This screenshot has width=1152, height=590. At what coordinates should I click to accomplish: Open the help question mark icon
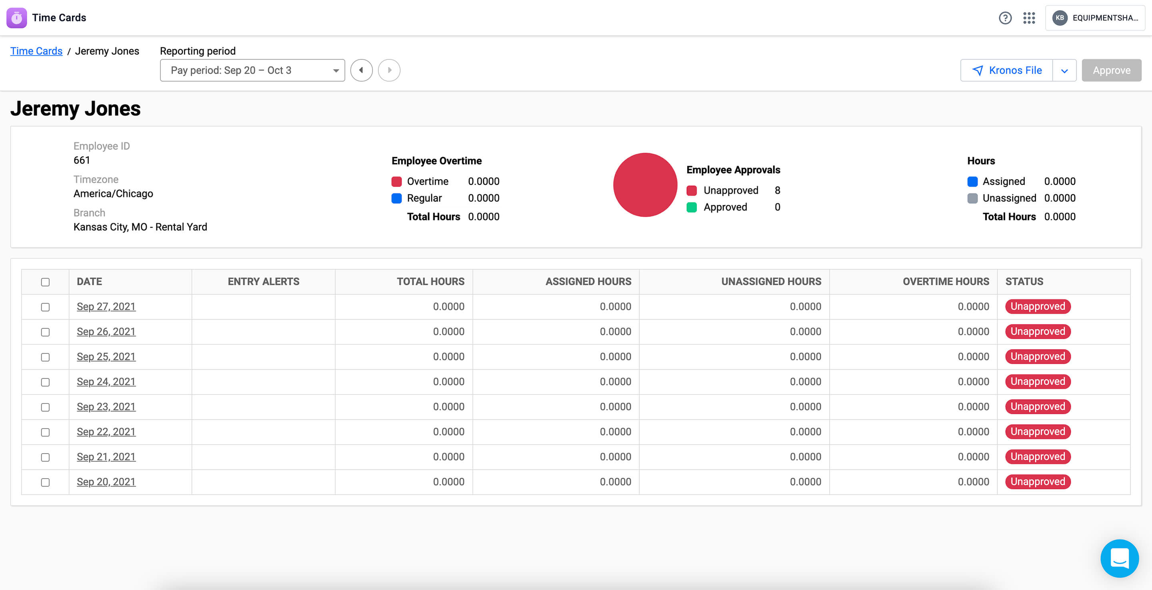click(1005, 18)
